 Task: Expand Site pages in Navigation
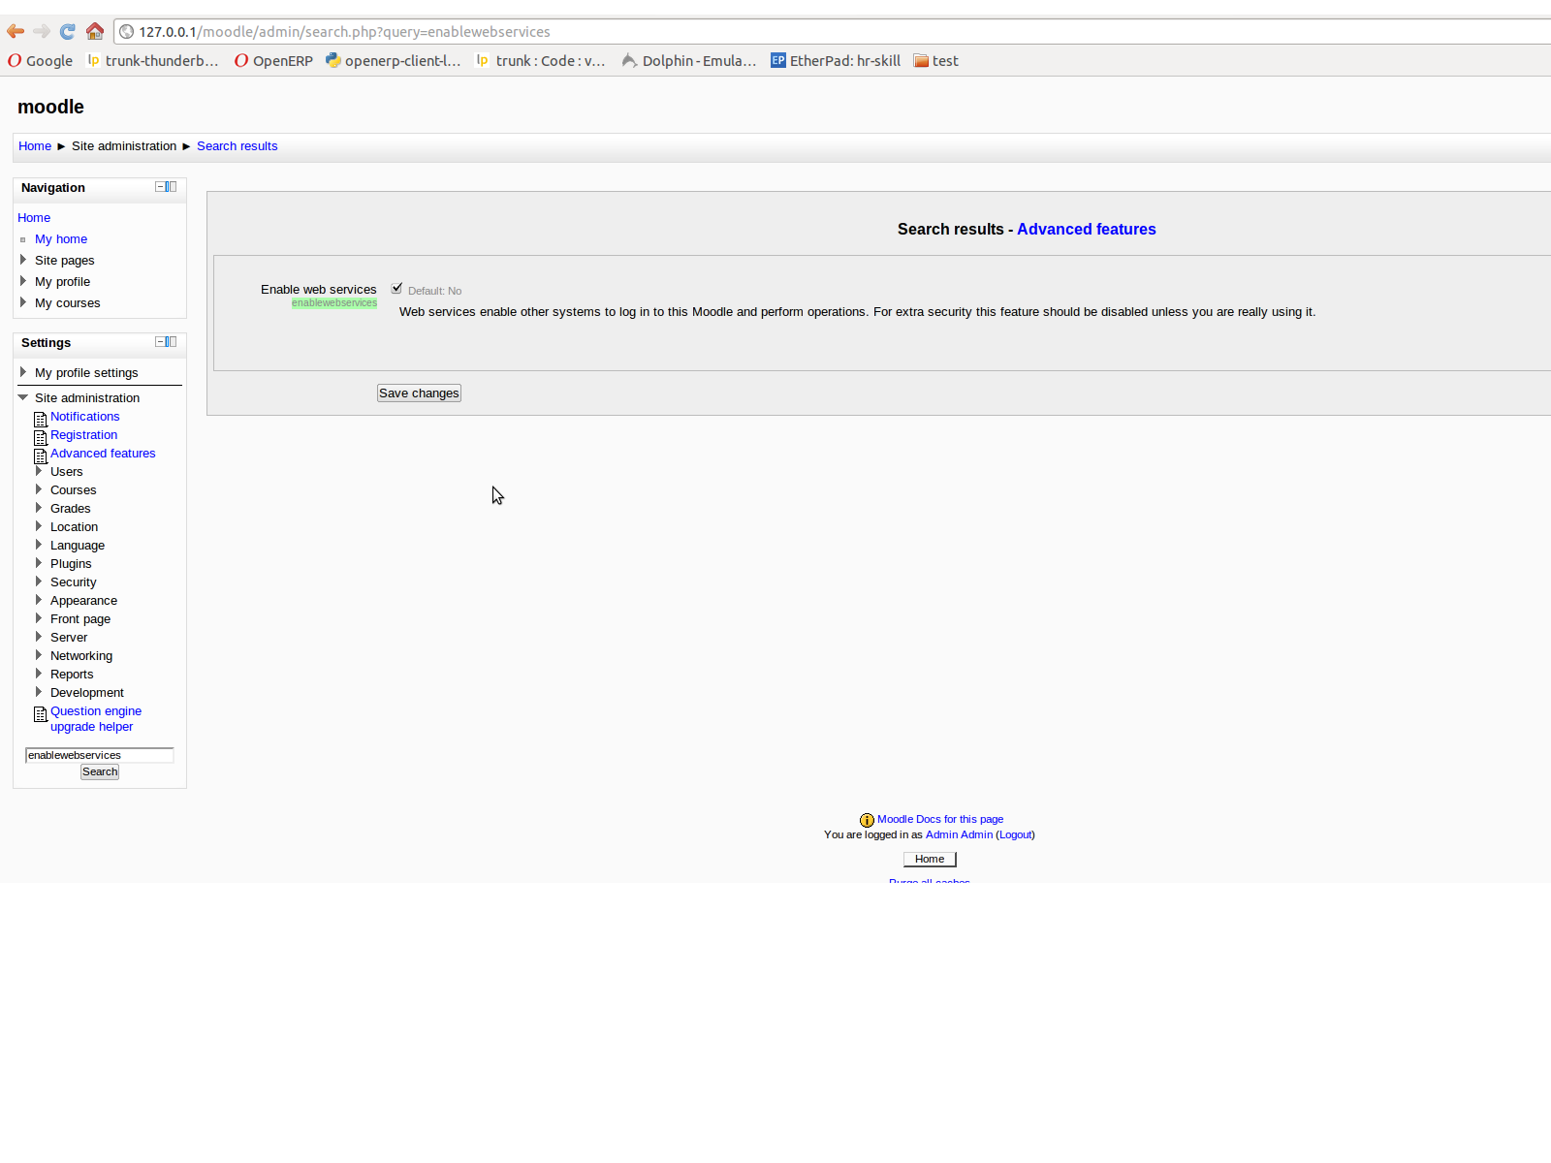coord(23,260)
